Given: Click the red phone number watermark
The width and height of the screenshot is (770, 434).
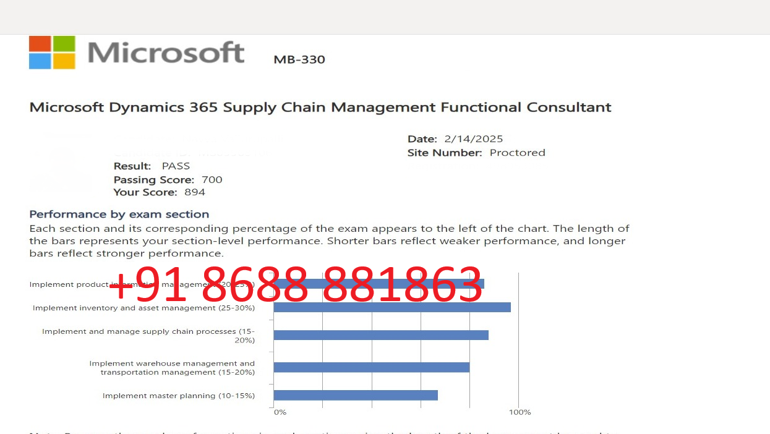Looking at the screenshot, I should tap(296, 284).
